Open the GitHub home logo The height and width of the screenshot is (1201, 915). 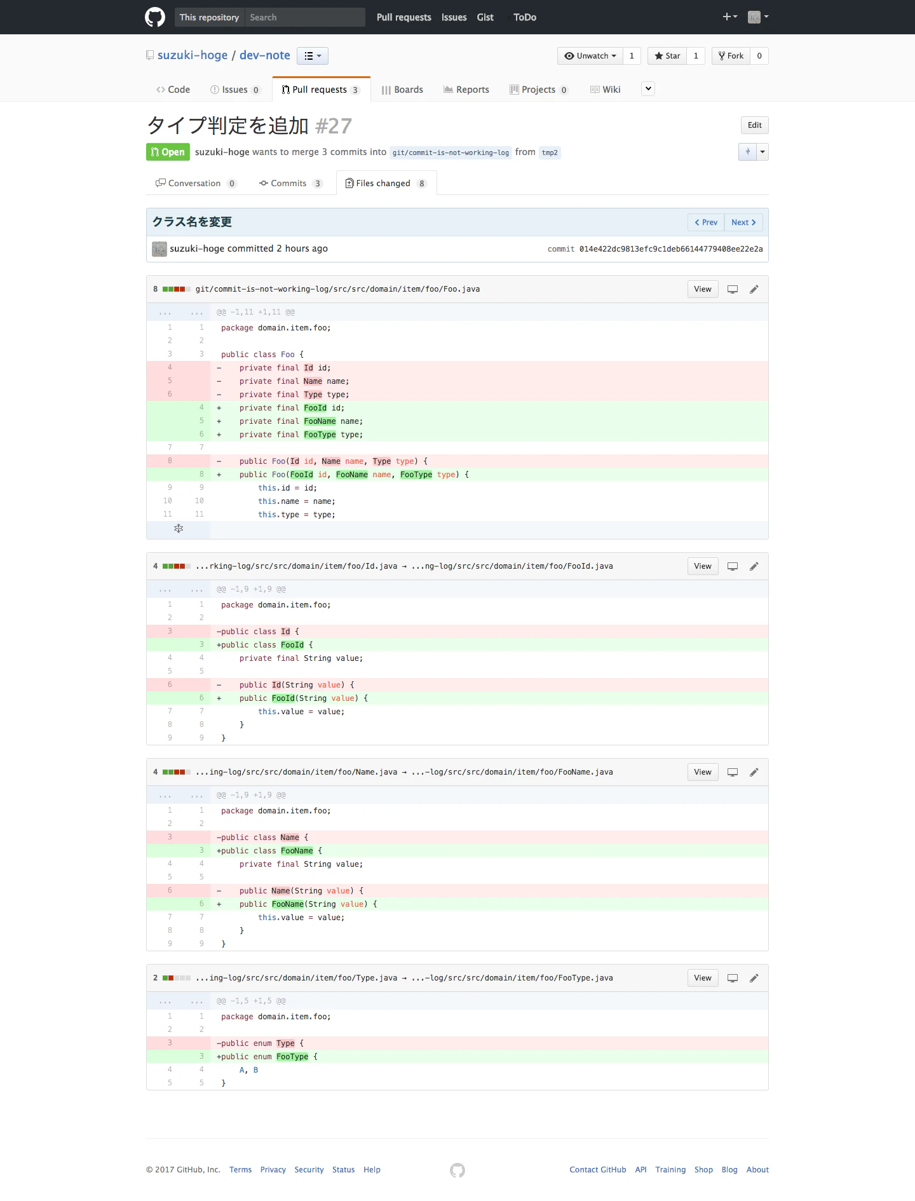pyautogui.click(x=155, y=17)
